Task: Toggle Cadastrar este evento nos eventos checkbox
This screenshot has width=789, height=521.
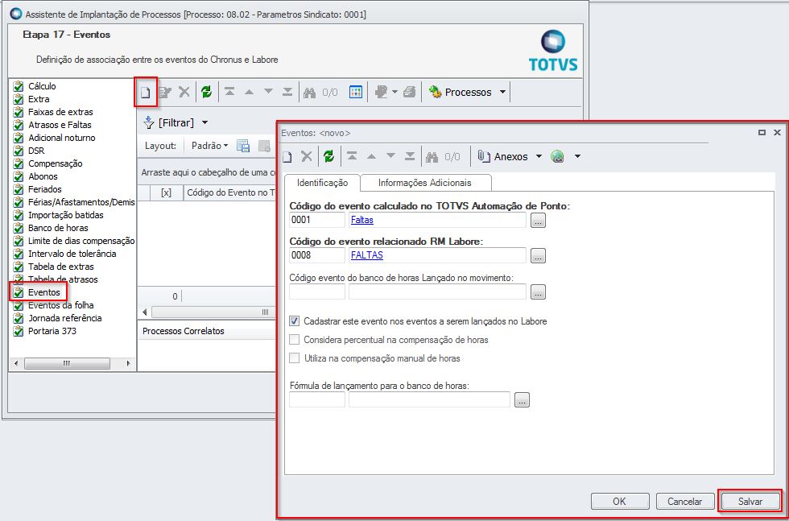Action: pyautogui.click(x=295, y=320)
